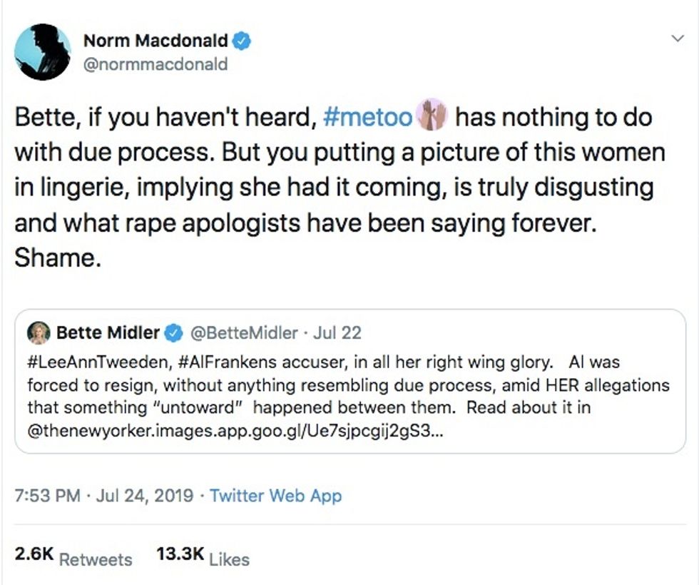
Task: Visit the @normmacdonald handle
Action: 156,64
